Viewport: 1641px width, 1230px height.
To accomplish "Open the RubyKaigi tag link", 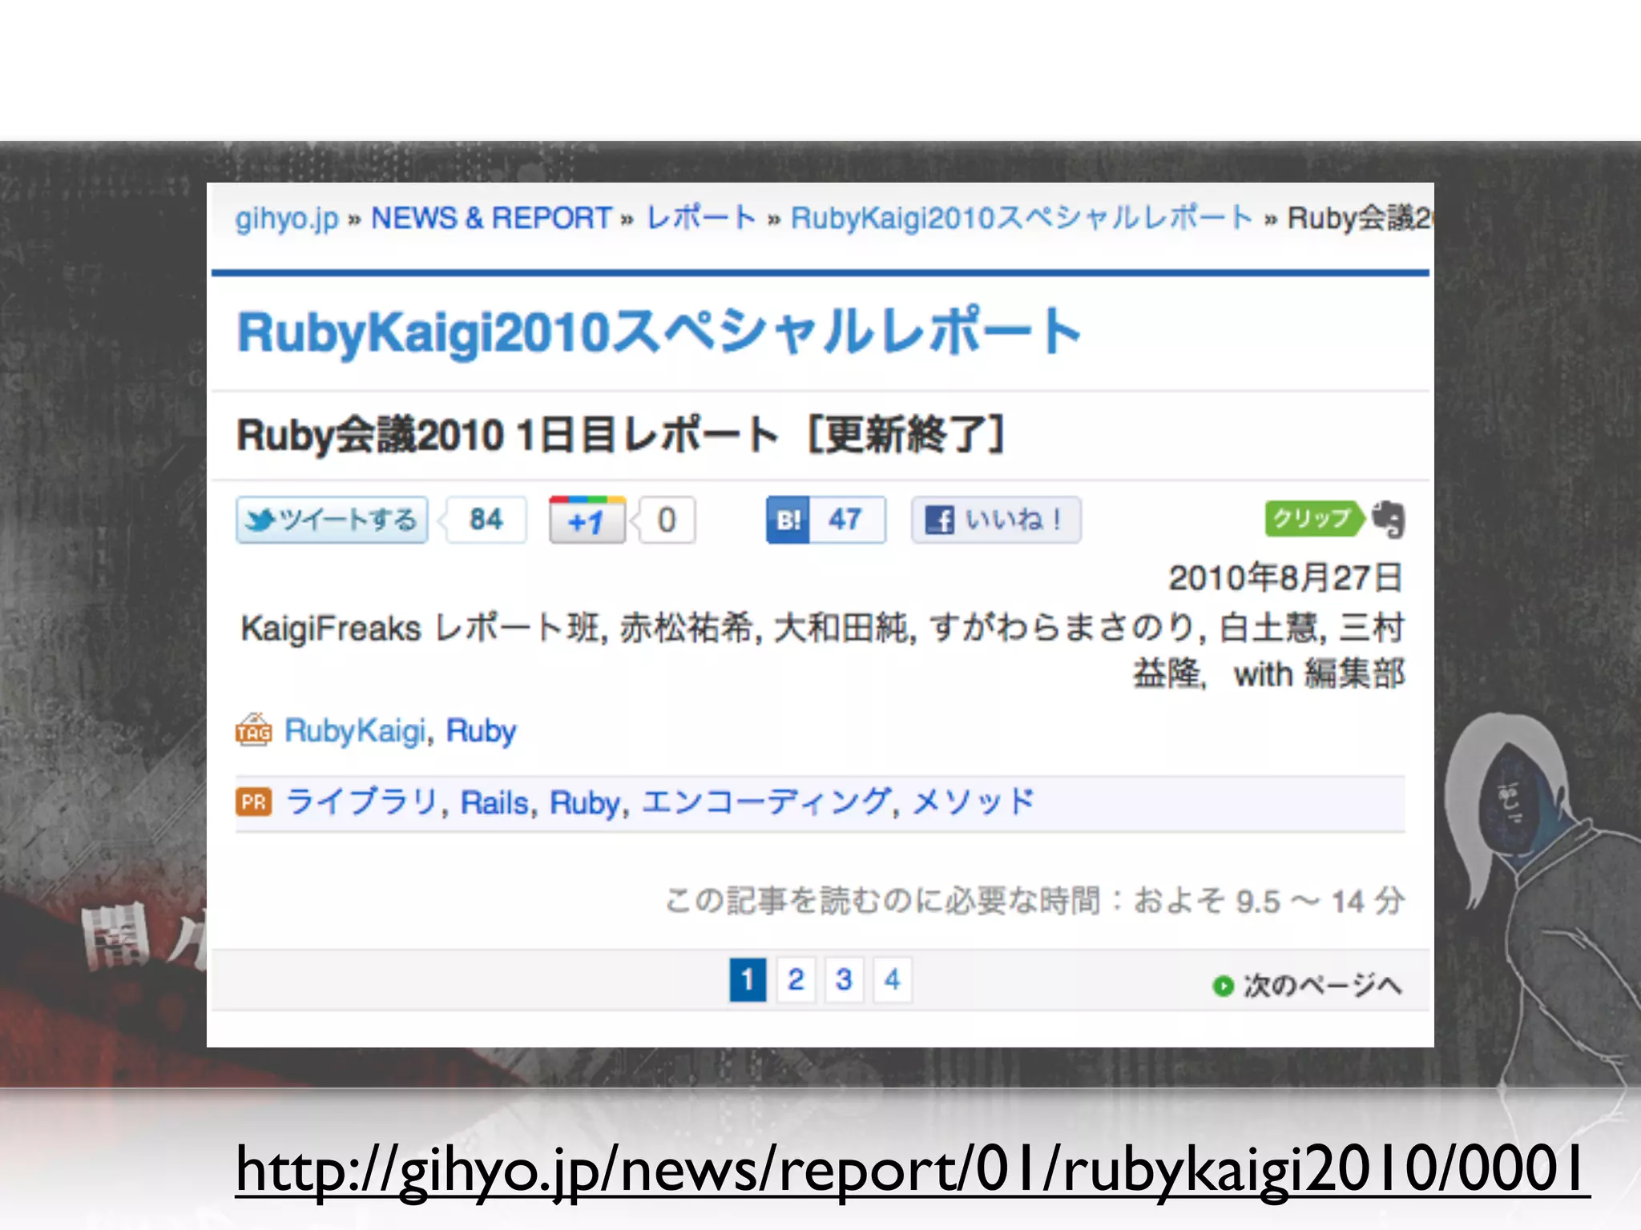I will click(354, 731).
